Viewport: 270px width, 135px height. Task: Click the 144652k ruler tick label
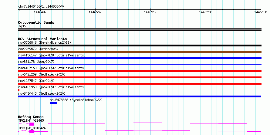pos(205,12)
